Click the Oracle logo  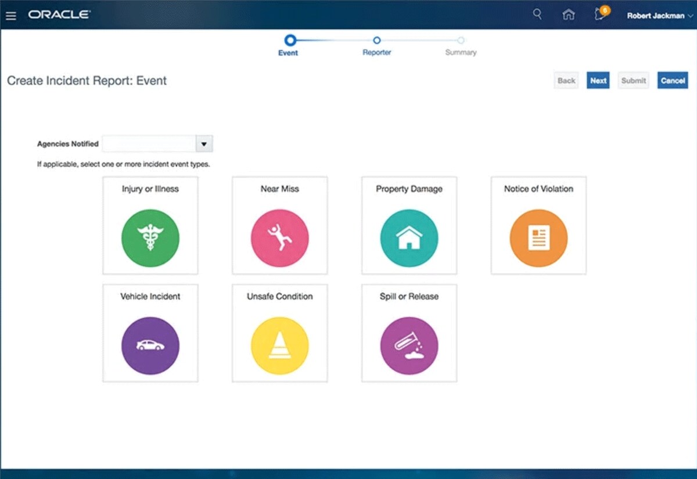59,15
